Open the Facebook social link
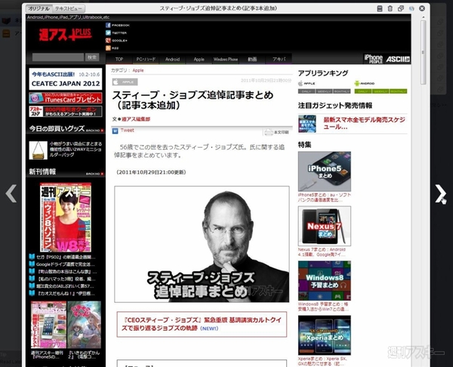 pos(117,25)
